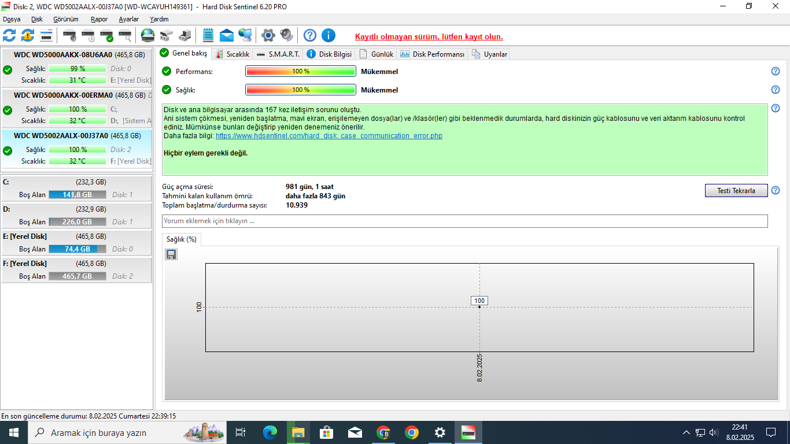The width and height of the screenshot is (790, 444).
Task: Switch to the Sıcaklık tab
Action: point(232,54)
